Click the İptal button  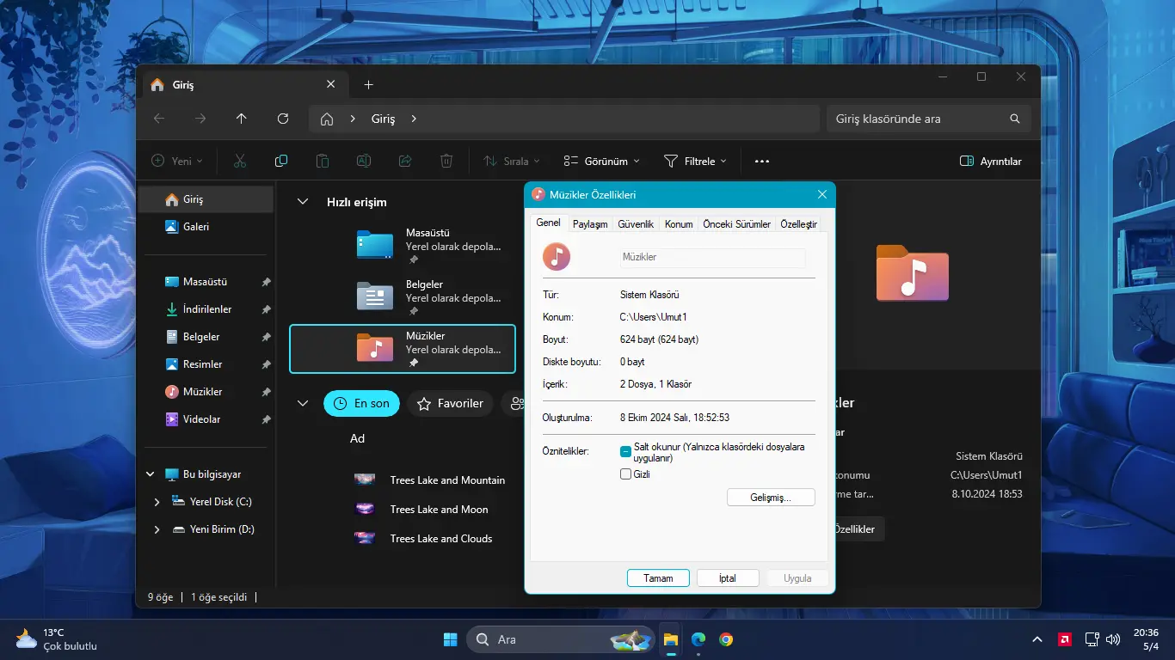728,578
